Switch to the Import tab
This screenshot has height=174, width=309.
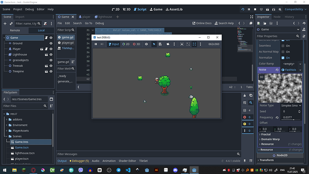(20, 17)
